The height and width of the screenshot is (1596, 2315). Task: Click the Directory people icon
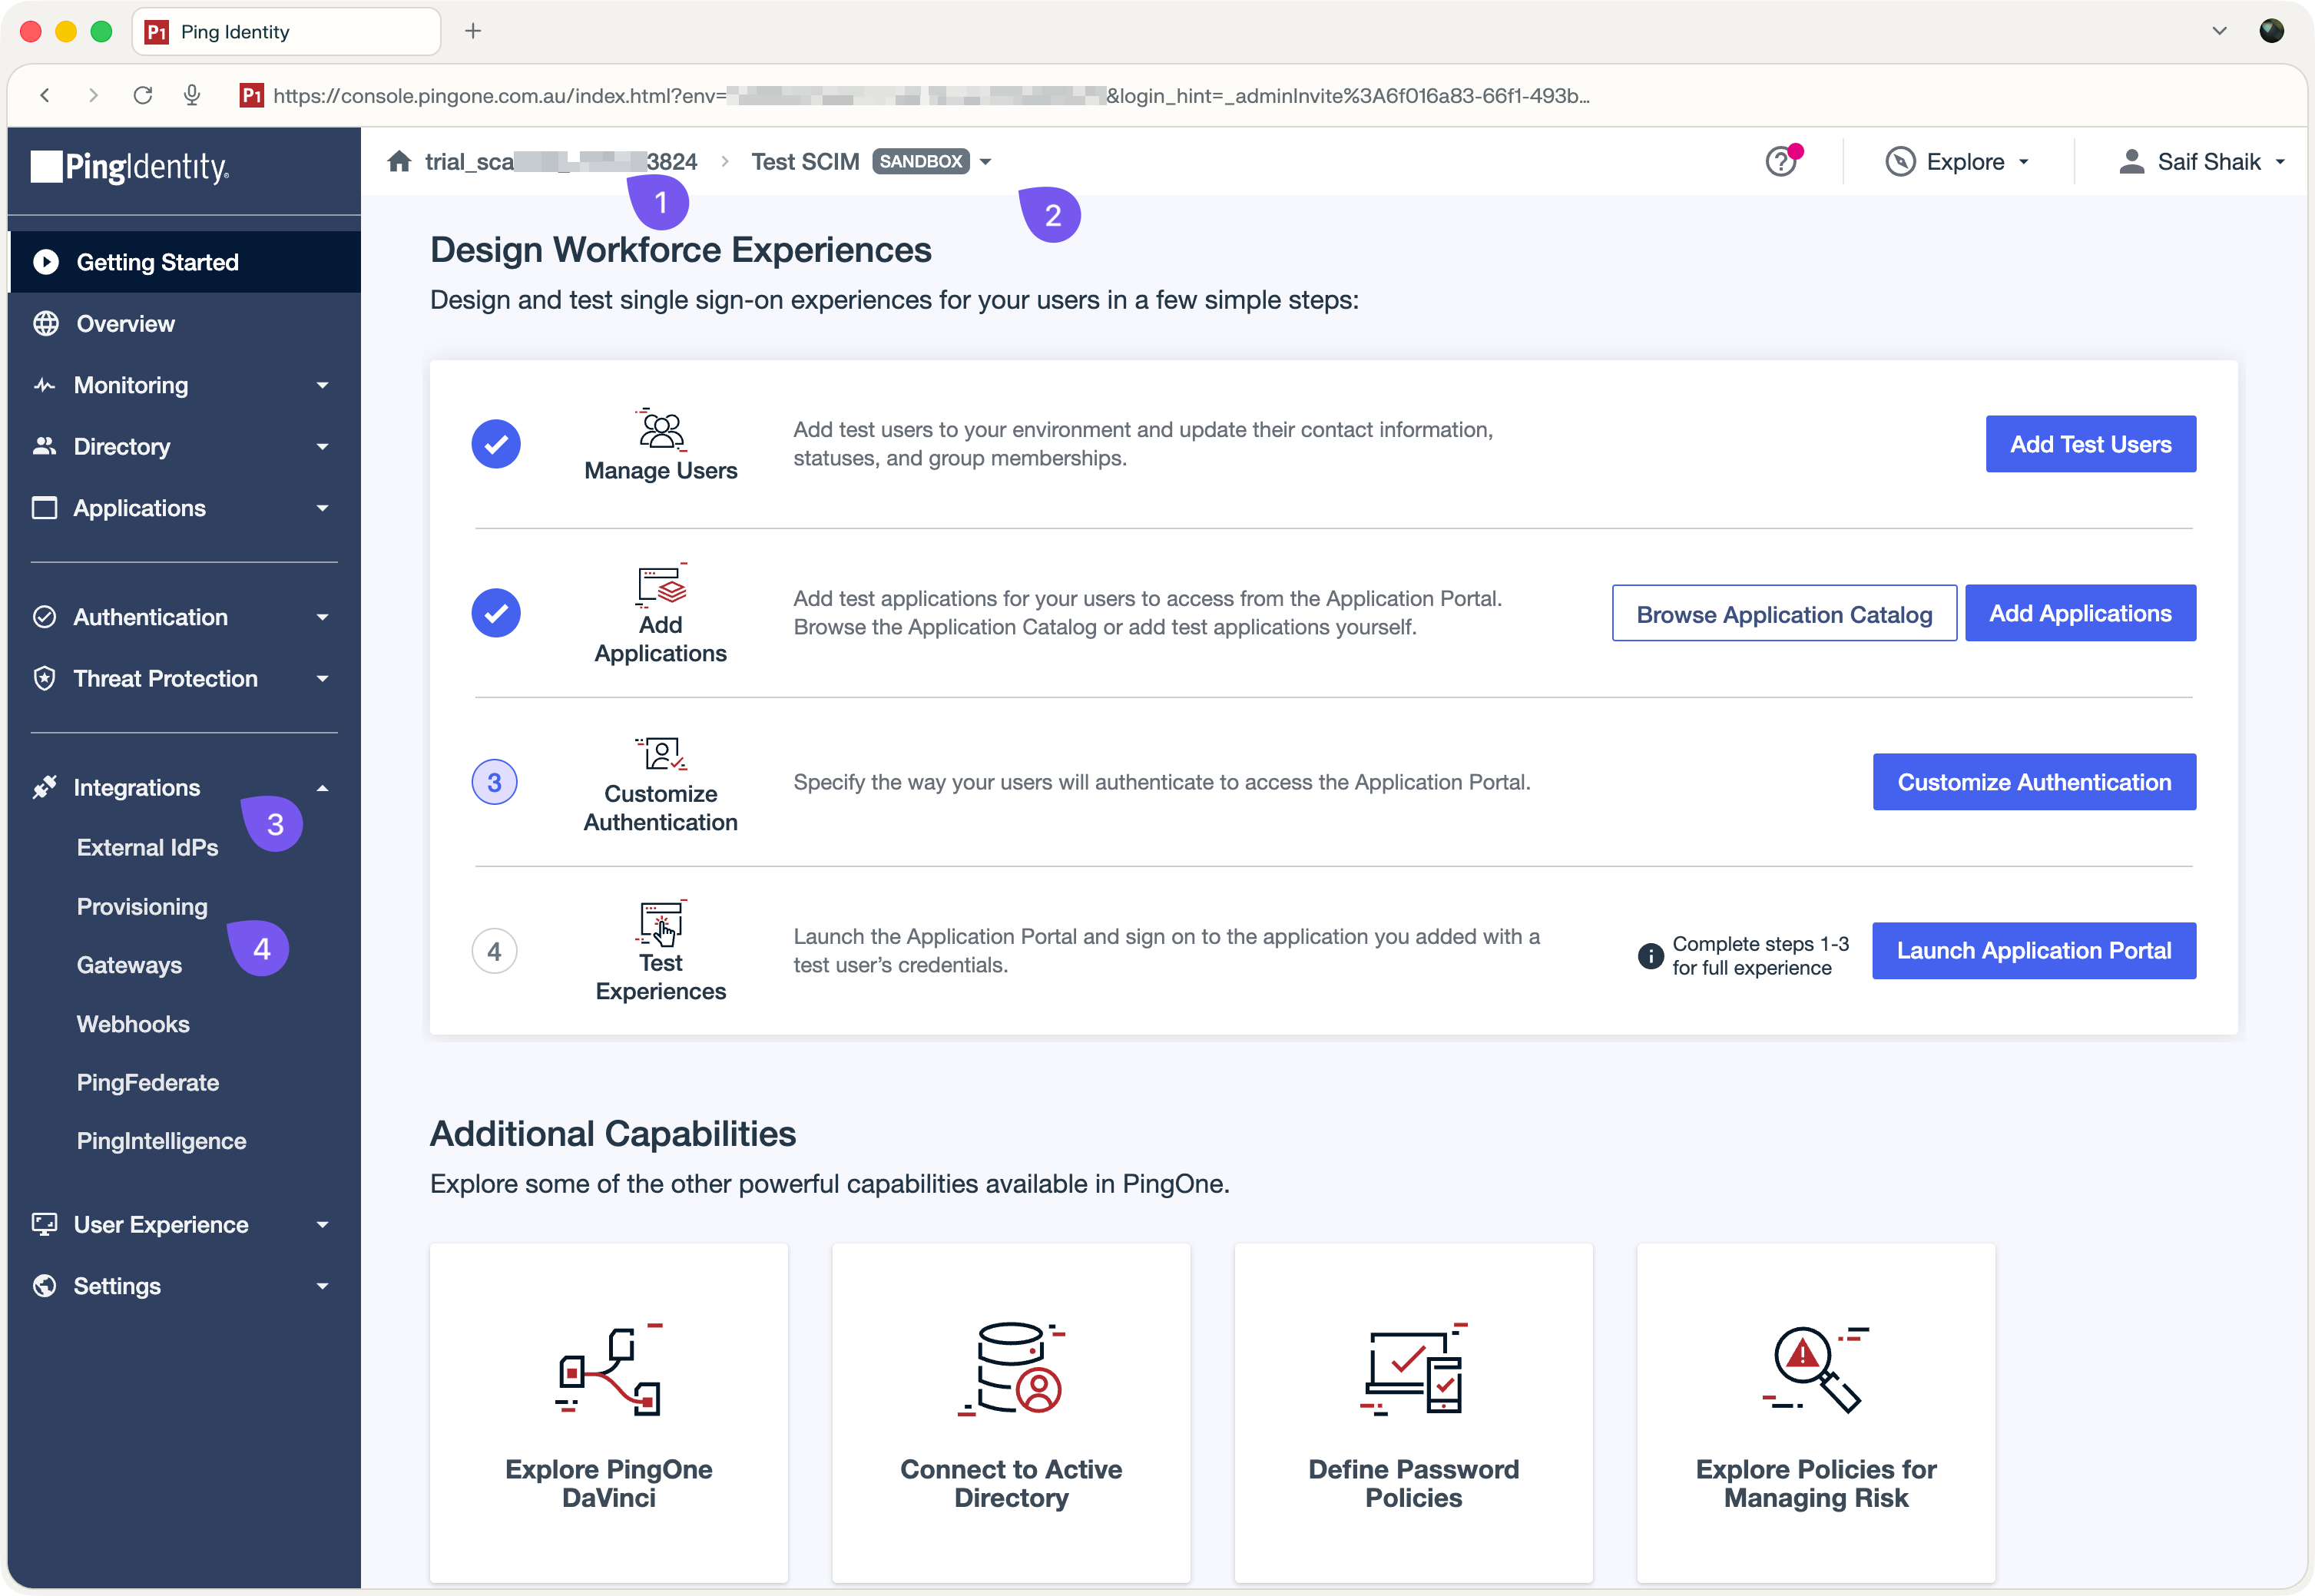pos(45,446)
